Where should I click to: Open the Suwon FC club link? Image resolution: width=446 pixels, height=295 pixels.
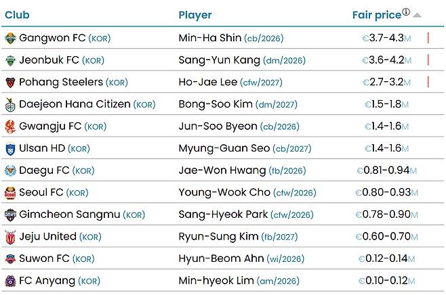point(45,258)
